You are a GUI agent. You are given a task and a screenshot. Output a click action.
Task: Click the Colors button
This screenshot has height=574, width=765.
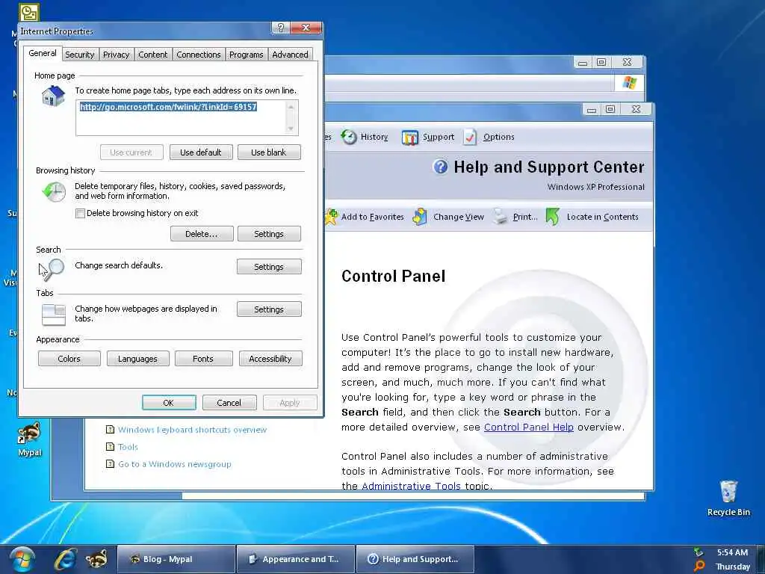click(x=69, y=358)
